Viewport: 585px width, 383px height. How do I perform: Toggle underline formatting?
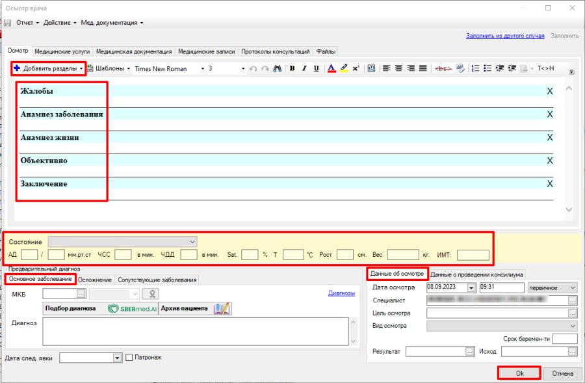317,68
